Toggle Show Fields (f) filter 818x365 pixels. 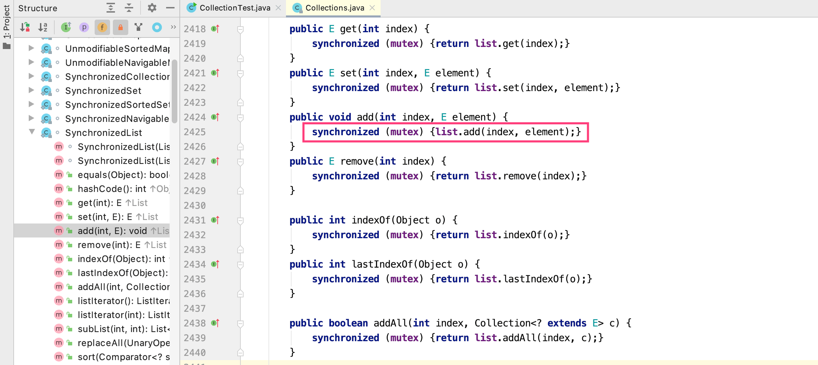102,27
